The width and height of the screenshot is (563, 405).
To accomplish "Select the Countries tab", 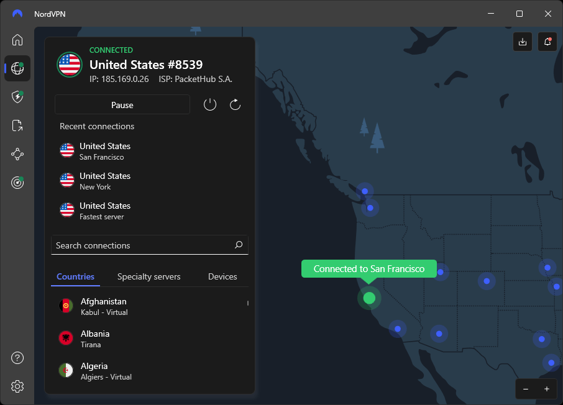I will 75,277.
